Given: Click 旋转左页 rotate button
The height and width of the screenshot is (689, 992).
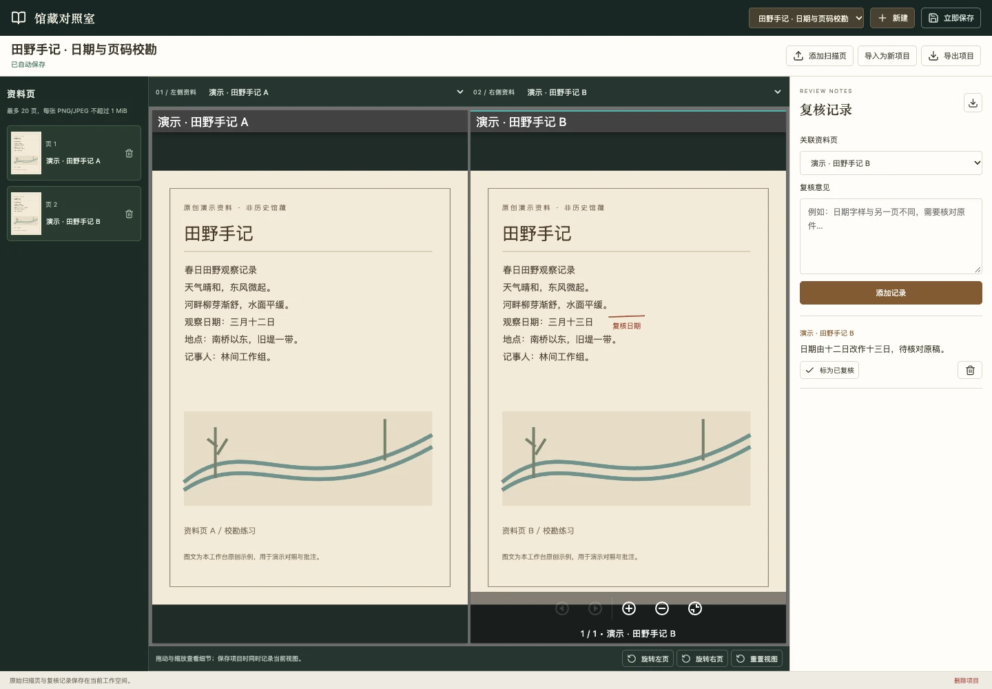Looking at the screenshot, I should pyautogui.click(x=648, y=659).
